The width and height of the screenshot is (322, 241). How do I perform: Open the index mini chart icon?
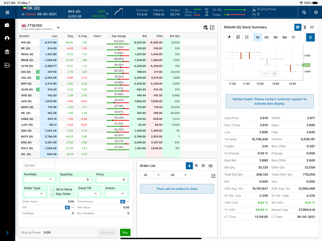tap(118, 12)
